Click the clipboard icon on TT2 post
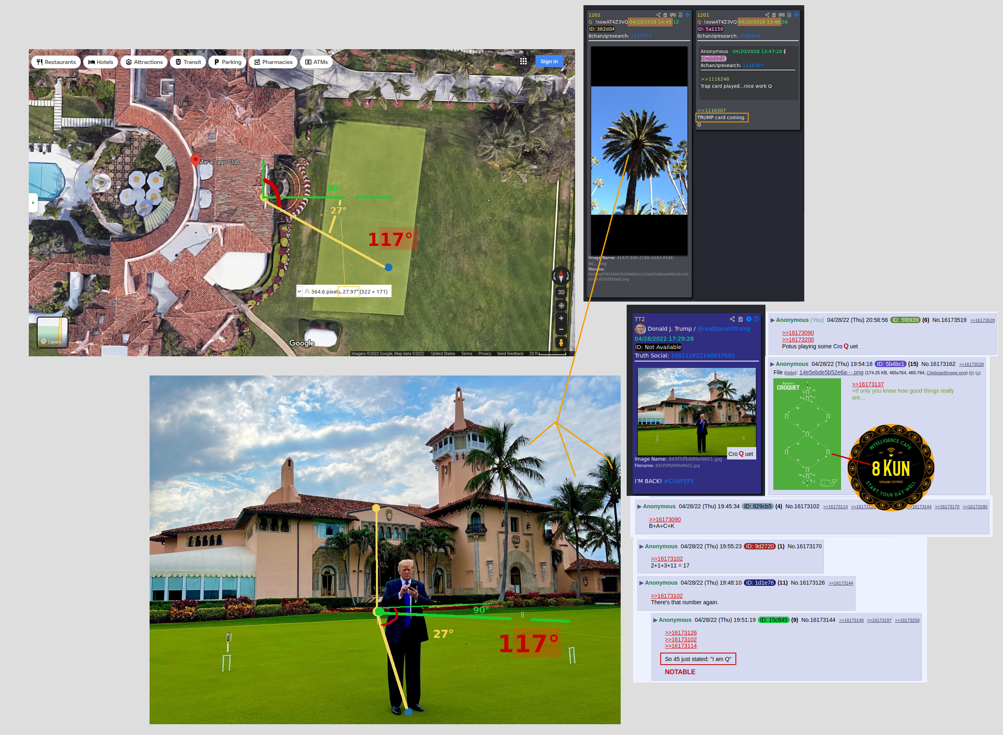Viewport: 1003px width, 735px height. click(x=741, y=319)
